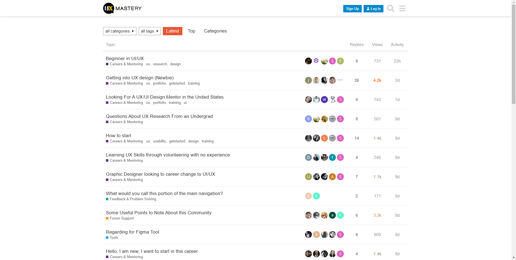Click the portfolio tag under Getting into UX design
The width and height of the screenshot is (516, 260).
pyautogui.click(x=159, y=83)
